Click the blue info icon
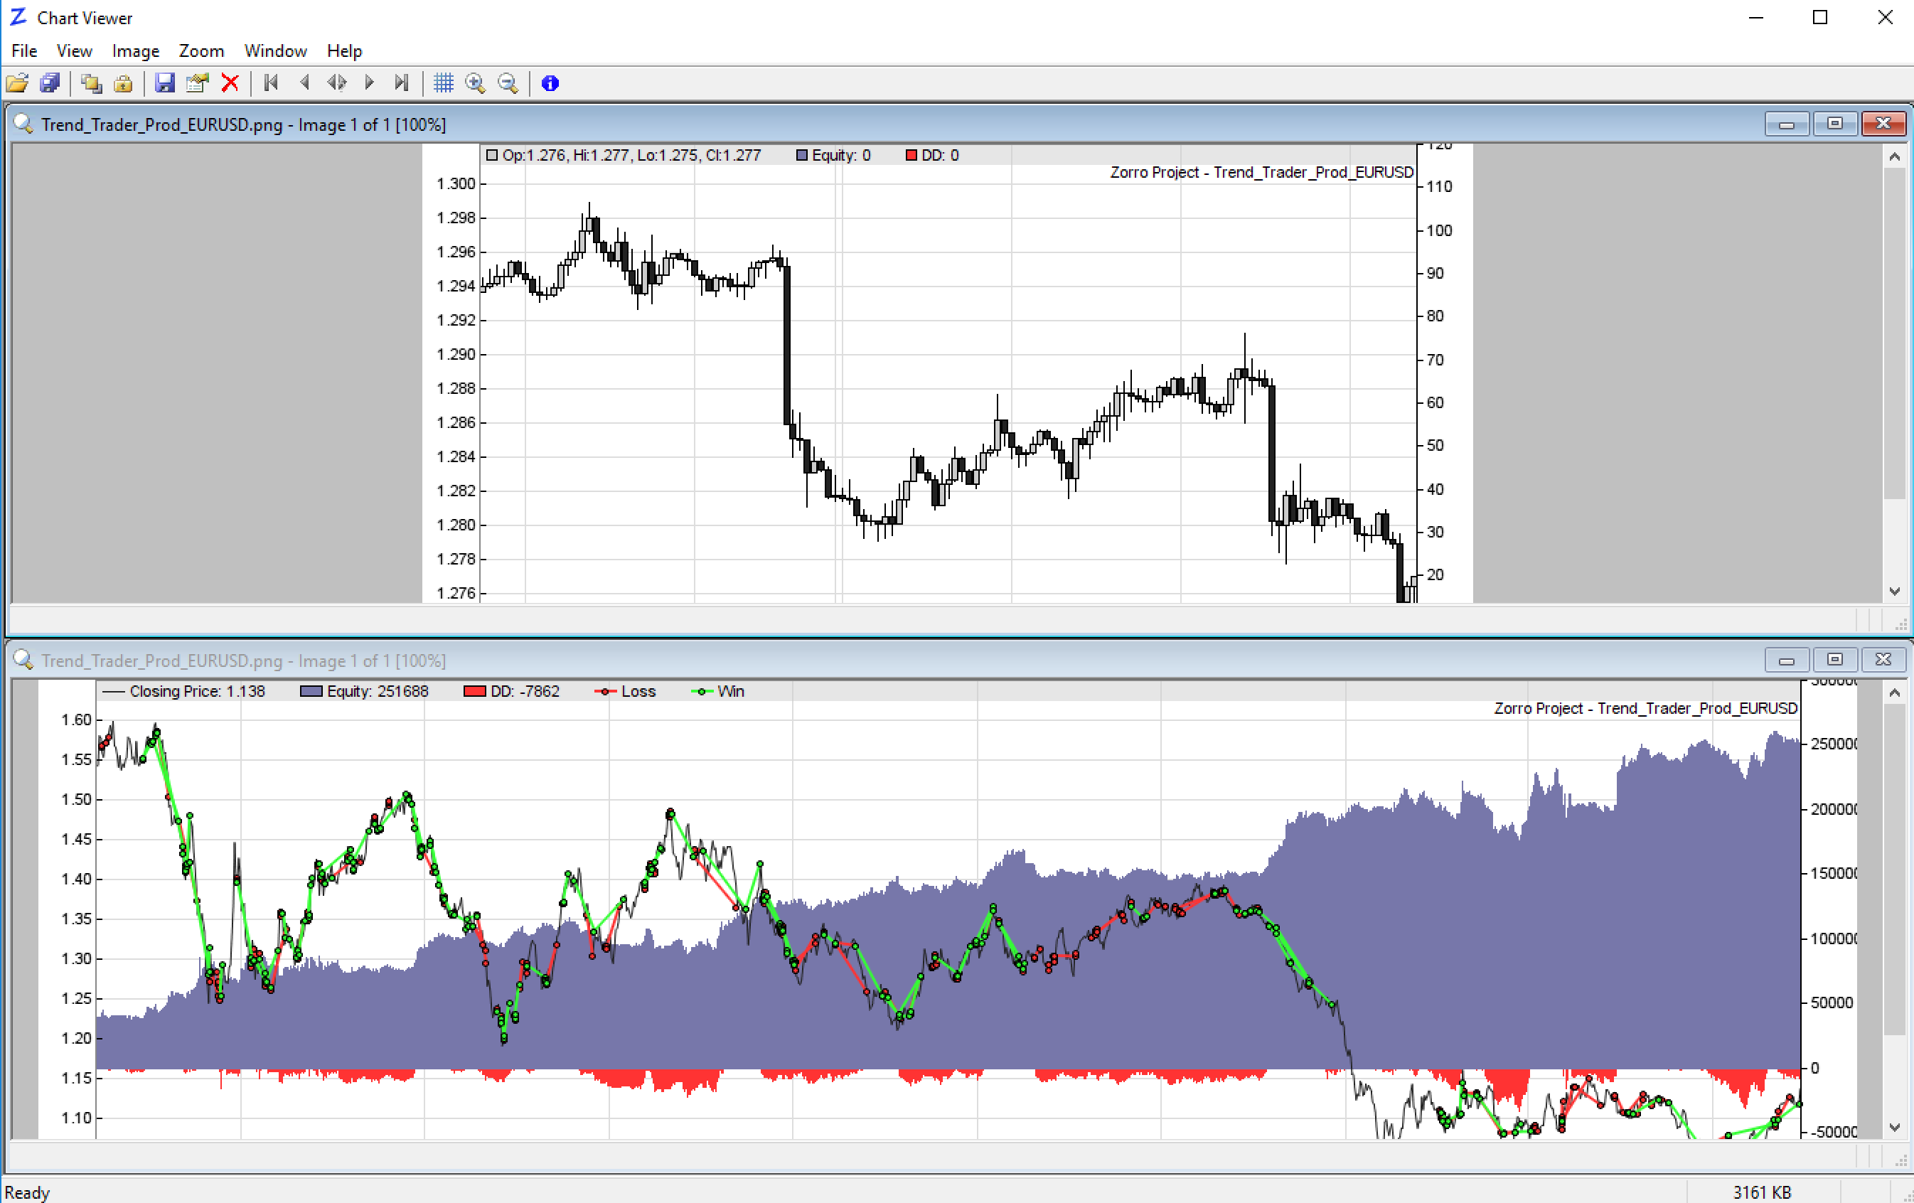The width and height of the screenshot is (1914, 1203). click(549, 82)
